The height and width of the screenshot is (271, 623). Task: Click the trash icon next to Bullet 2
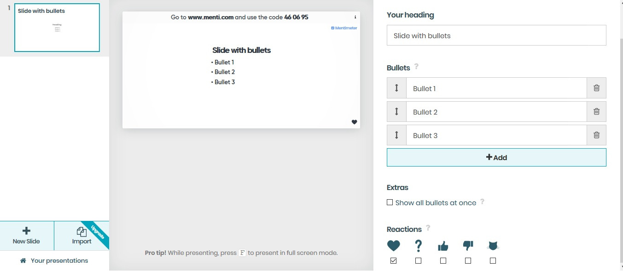[596, 111]
